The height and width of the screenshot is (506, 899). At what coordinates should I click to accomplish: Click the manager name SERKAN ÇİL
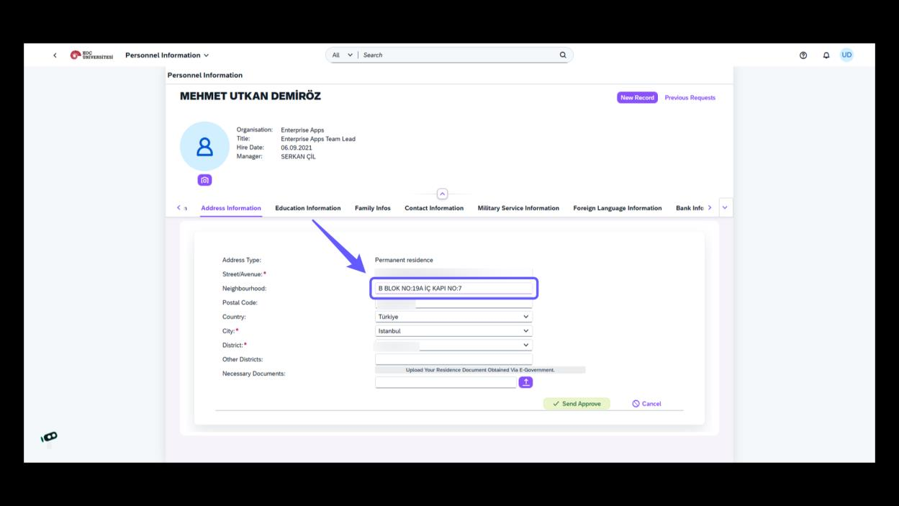[298, 156]
